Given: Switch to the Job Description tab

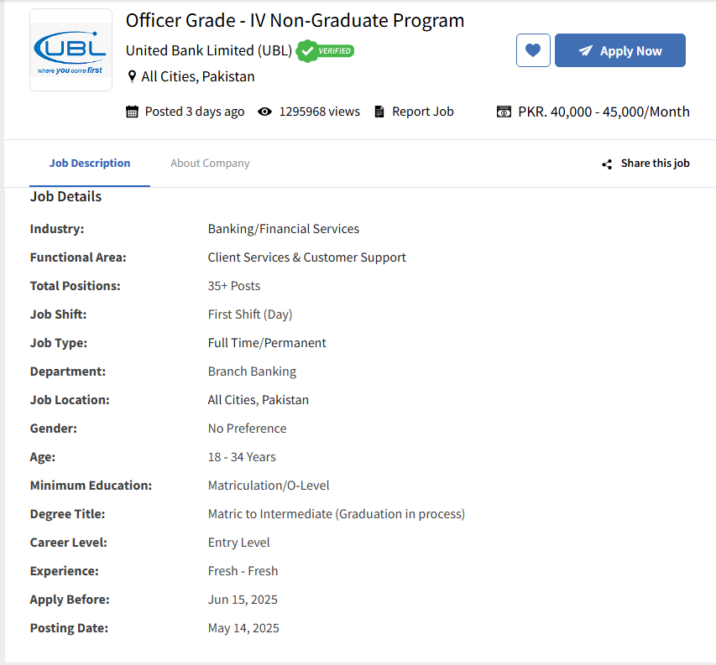Looking at the screenshot, I should point(90,164).
